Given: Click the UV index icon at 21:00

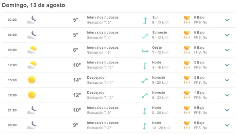Looking at the screenshot, I should 187,110.
